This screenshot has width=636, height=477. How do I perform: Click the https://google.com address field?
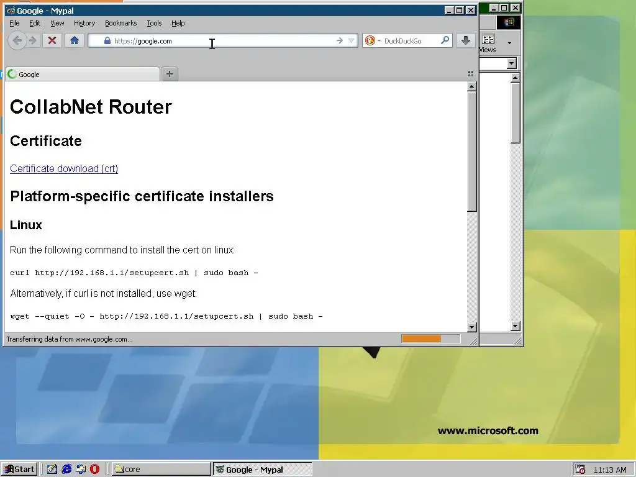click(223, 40)
